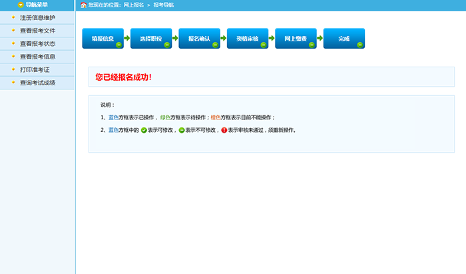The height and width of the screenshot is (274, 466).
Task: Click the 填报信息 step box
Action: pyautogui.click(x=103, y=39)
